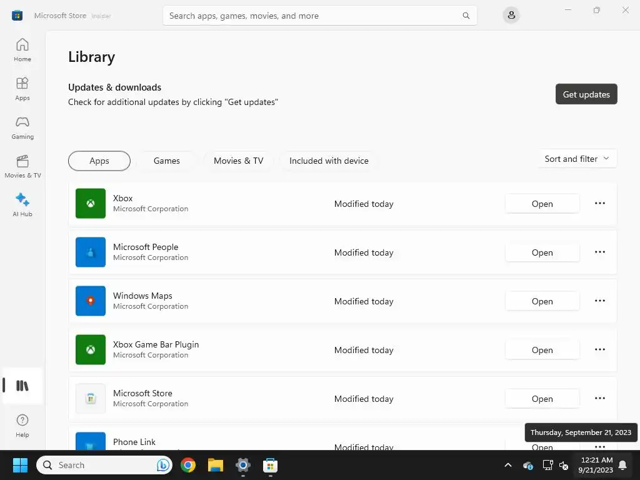Open the Bing chat icon in taskbar search
The height and width of the screenshot is (480, 640).
[x=163, y=465]
